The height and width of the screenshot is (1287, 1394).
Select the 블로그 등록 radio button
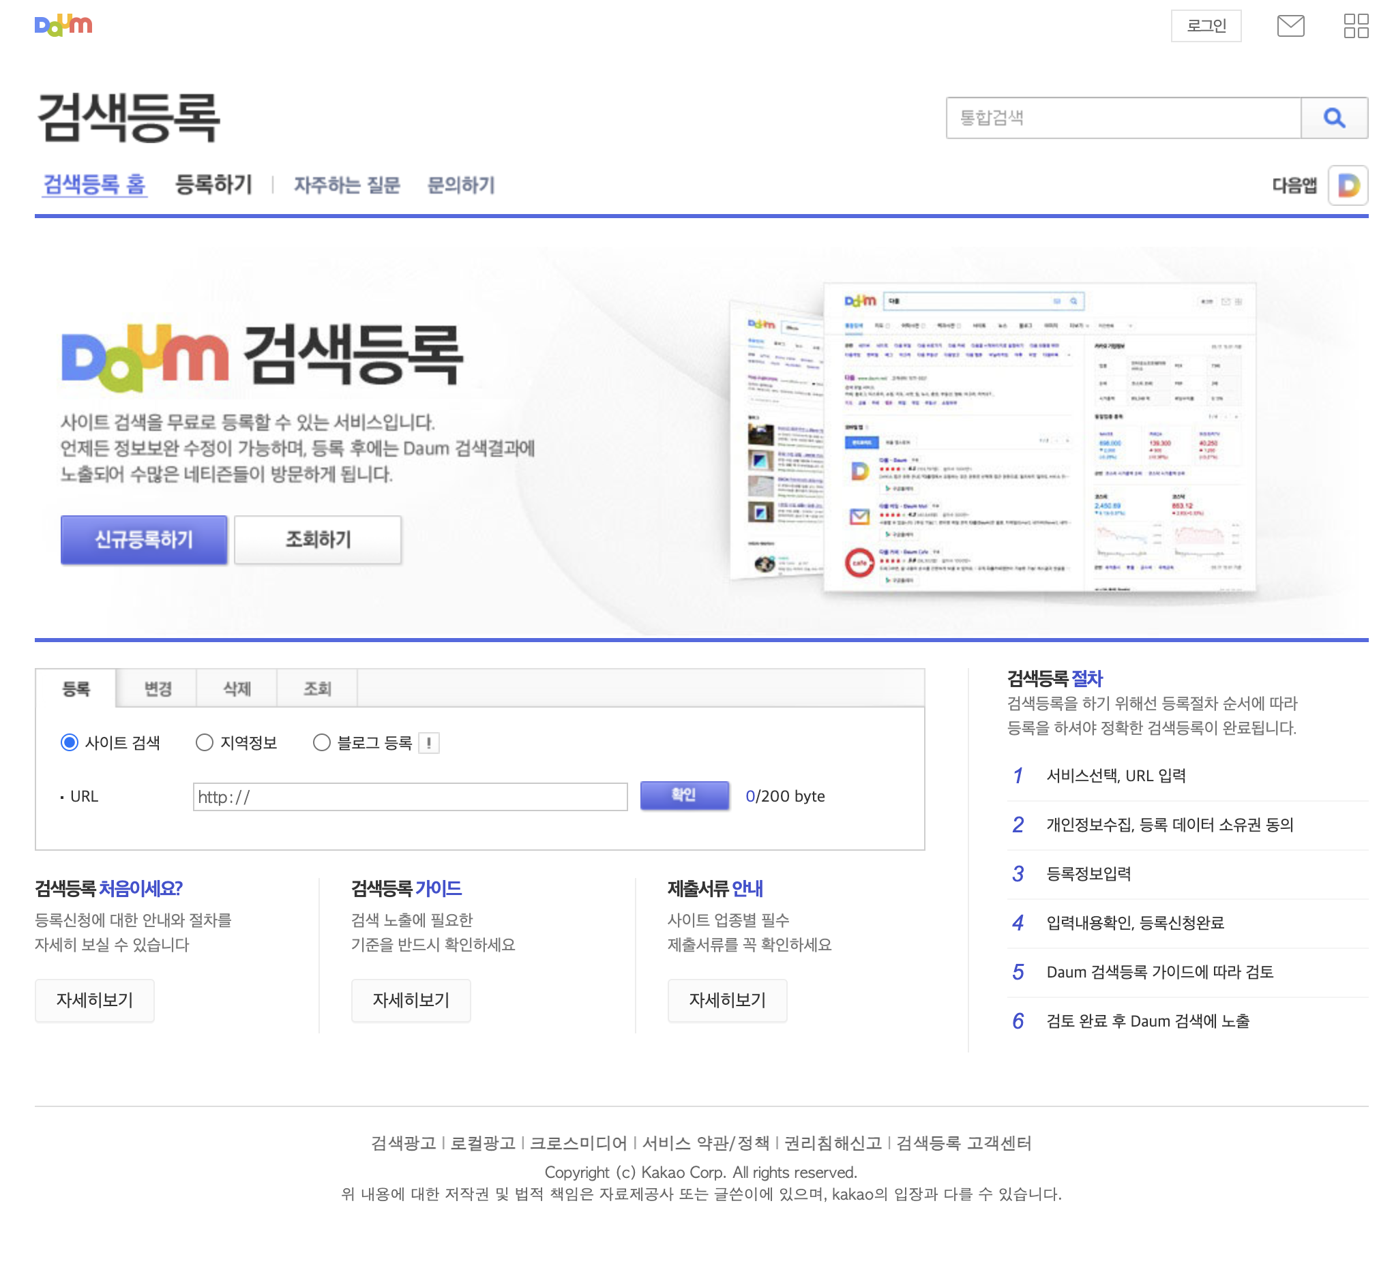tap(321, 742)
